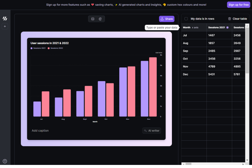Screen dimensions: 252x168
Task: Click the app logo in the sidebar
Action: (5, 18)
